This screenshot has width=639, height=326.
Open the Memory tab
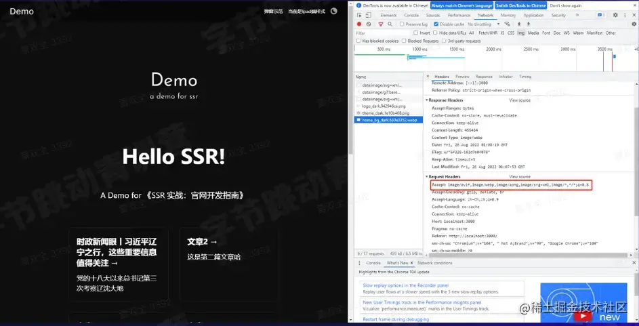click(x=508, y=15)
